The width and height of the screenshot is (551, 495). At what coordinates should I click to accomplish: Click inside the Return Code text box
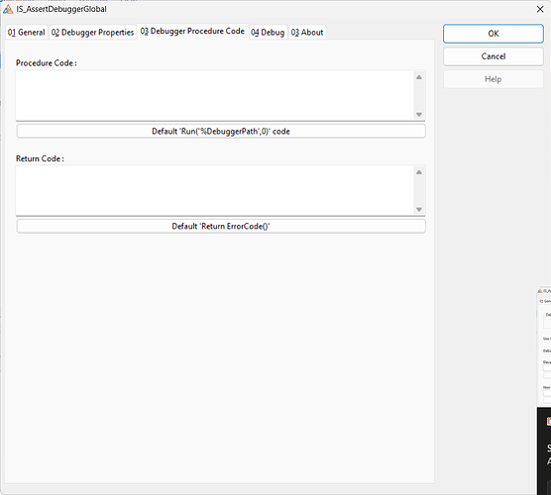[214, 191]
